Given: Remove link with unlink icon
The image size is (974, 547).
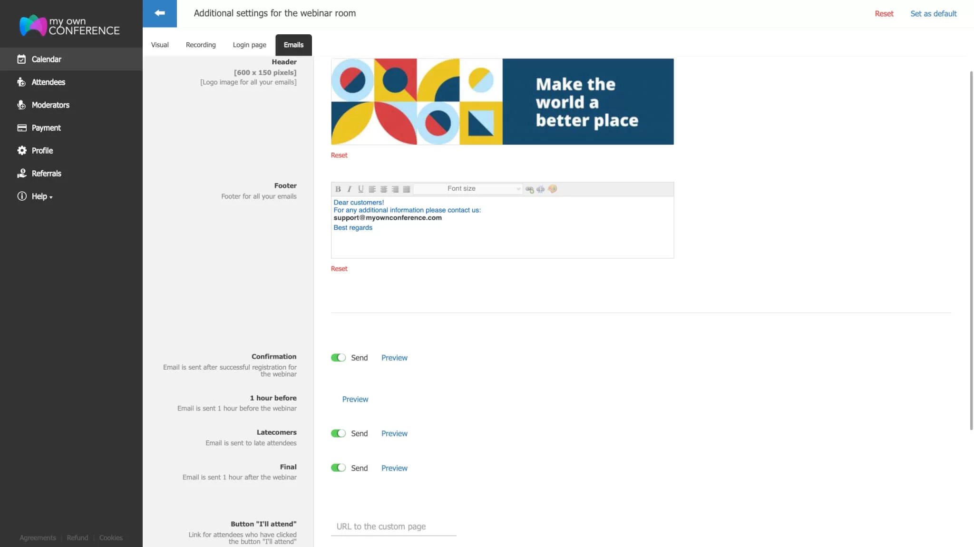Looking at the screenshot, I should pos(541,189).
